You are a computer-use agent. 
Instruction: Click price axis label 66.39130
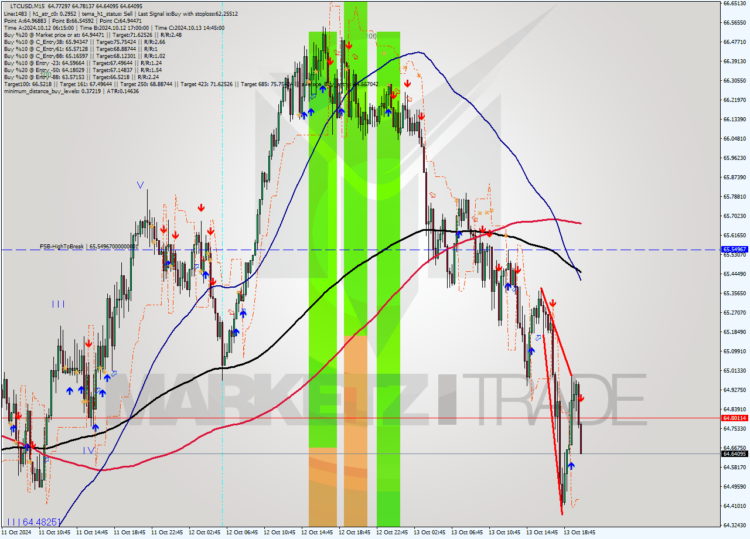(x=734, y=61)
